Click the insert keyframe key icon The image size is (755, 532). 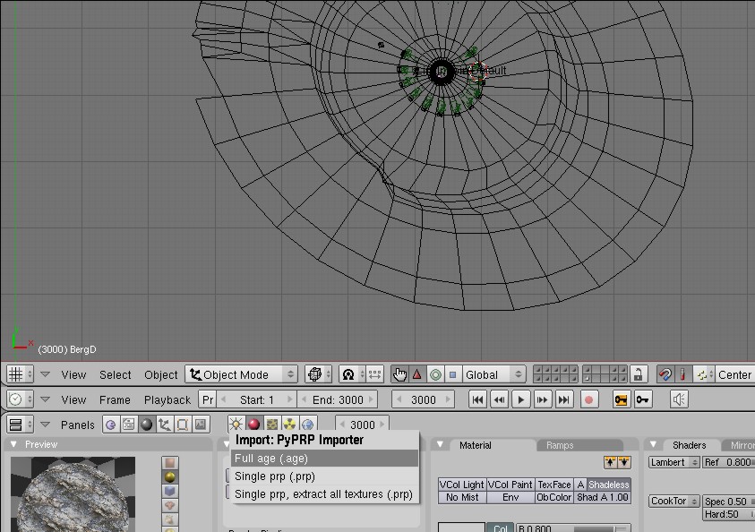pos(621,399)
